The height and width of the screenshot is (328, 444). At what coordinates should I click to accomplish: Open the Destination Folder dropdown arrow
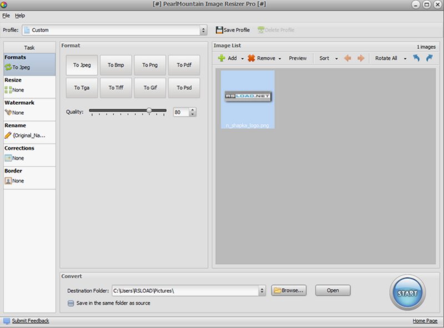262,291
